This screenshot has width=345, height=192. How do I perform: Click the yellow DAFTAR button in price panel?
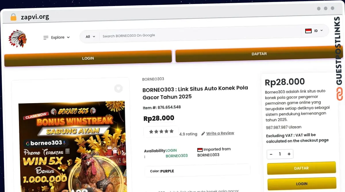pos(301,168)
